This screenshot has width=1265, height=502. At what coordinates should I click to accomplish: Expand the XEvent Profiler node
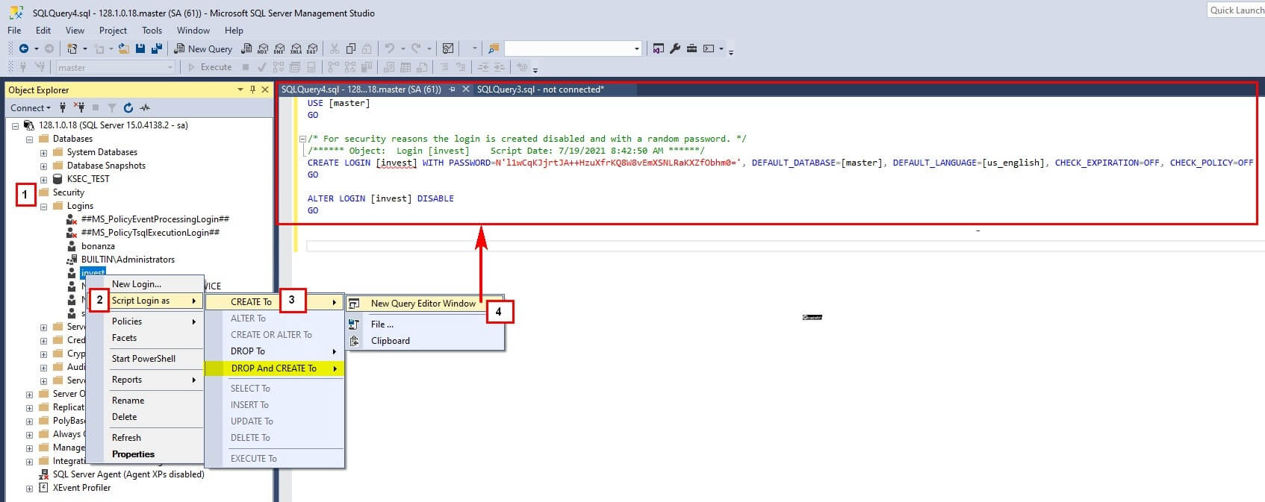pos(29,488)
